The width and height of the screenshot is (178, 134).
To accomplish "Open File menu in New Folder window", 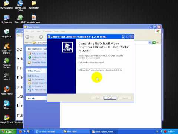I will coord(27,31).
